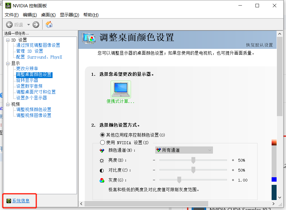Open the 显示器(D) menu

click(x=70, y=15)
